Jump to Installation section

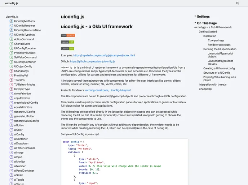[209, 36]
